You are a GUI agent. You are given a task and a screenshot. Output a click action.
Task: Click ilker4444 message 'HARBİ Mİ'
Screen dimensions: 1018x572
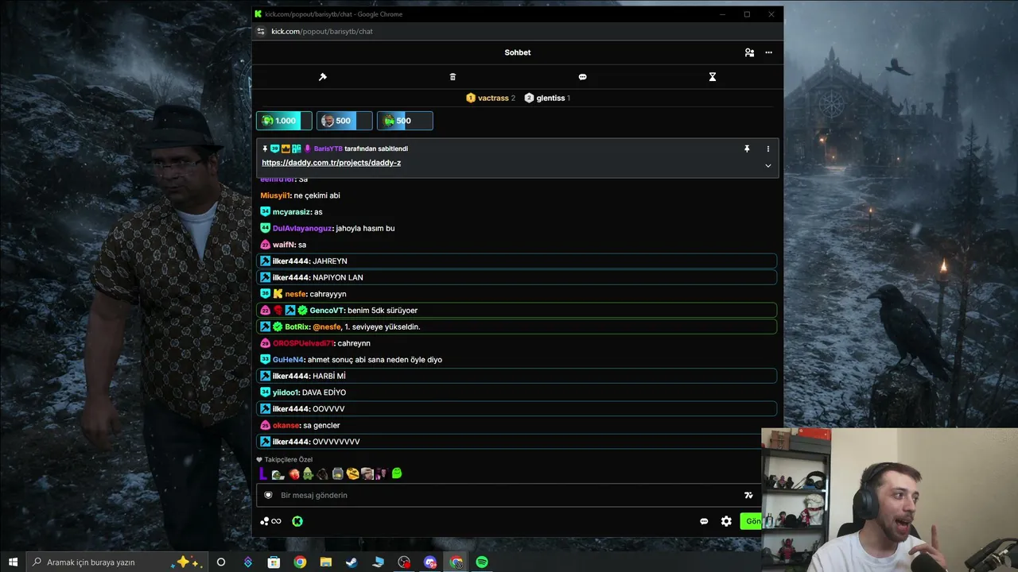pyautogui.click(x=516, y=376)
